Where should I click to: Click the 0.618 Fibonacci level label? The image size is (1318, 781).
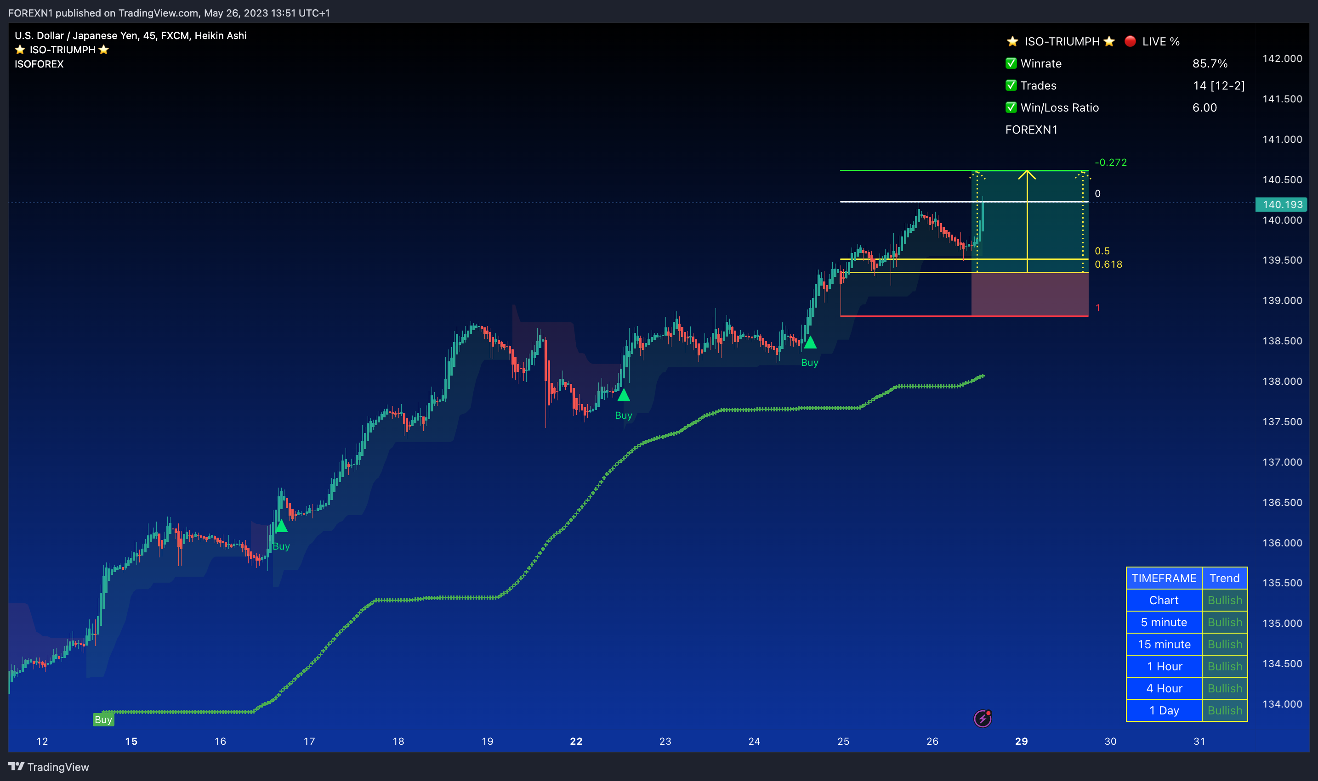click(1108, 264)
